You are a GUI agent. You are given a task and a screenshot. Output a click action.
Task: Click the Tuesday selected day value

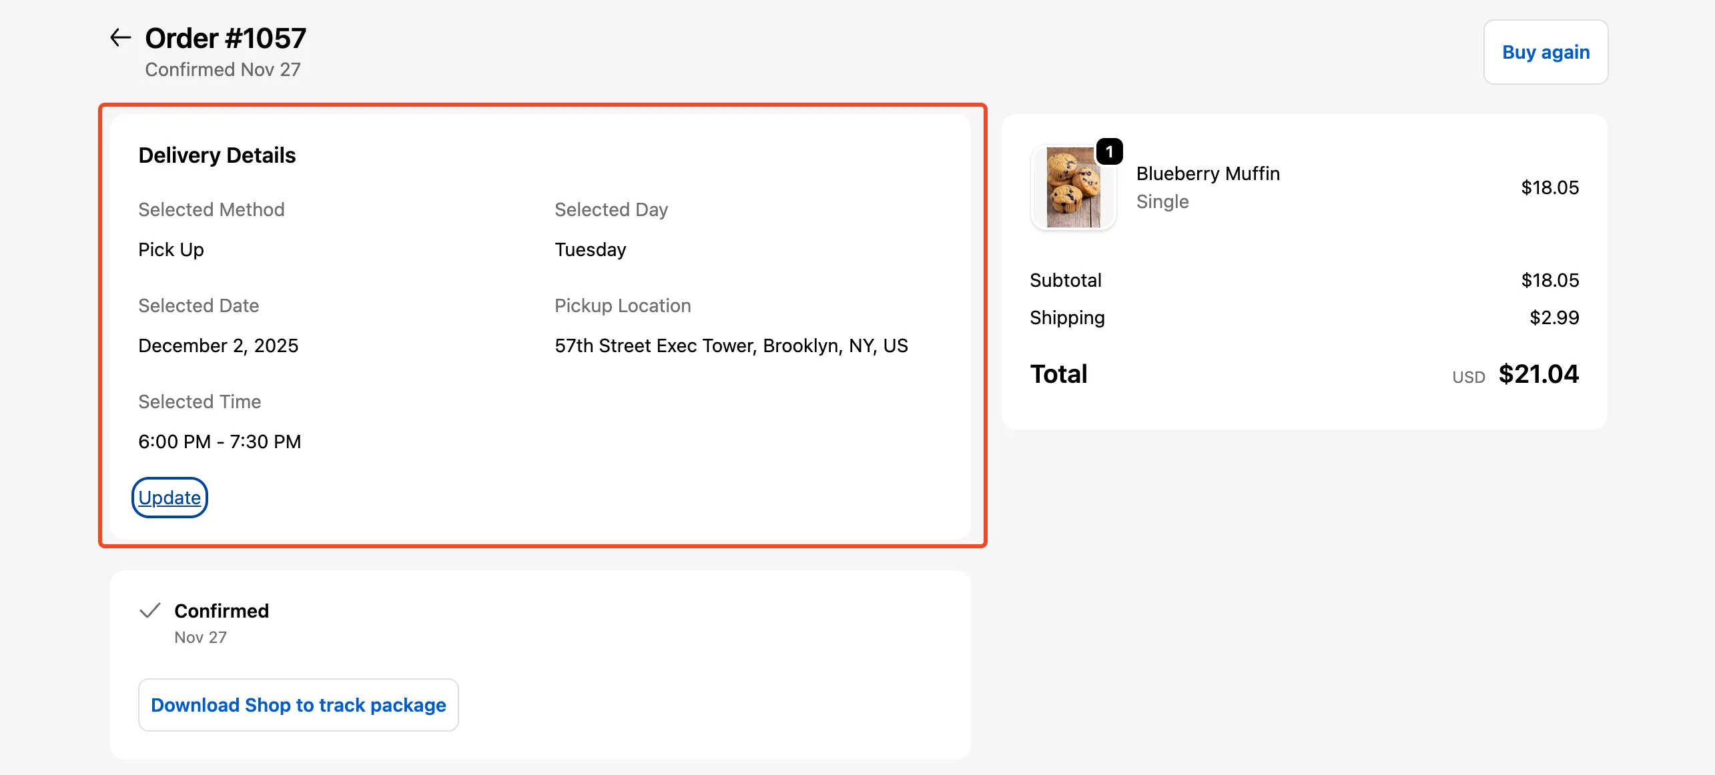point(591,249)
